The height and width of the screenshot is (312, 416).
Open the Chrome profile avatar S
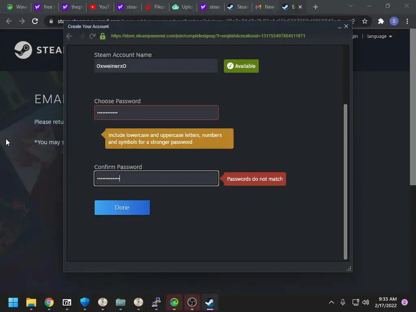(394, 21)
